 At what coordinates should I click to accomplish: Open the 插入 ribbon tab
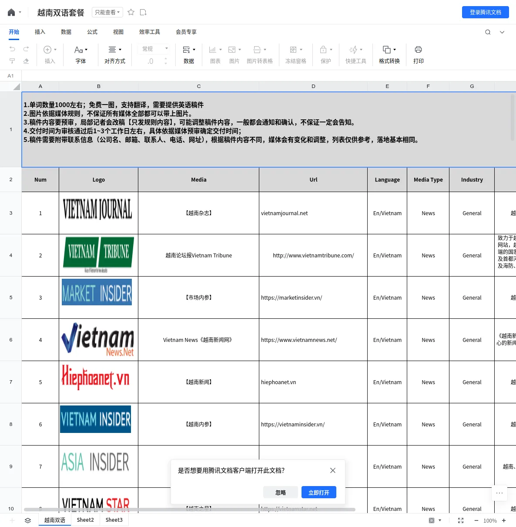pos(40,32)
